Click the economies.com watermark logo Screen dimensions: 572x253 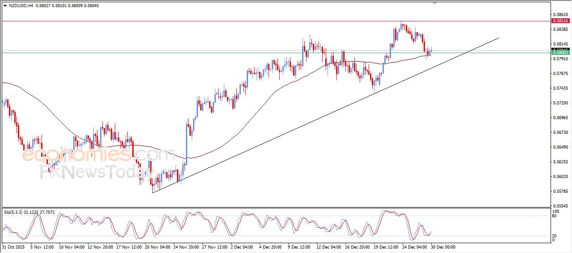tap(96, 155)
